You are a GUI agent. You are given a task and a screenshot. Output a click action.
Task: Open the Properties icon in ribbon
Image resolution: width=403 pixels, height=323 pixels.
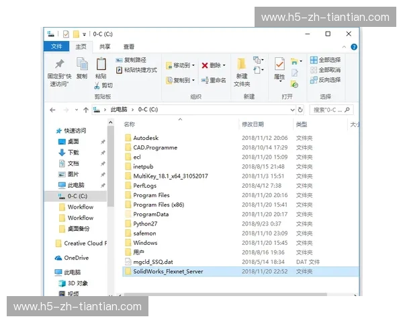pos(279,65)
